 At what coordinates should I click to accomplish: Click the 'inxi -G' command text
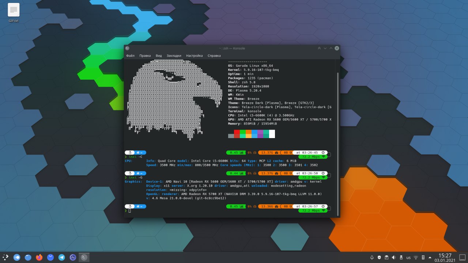[135, 178]
